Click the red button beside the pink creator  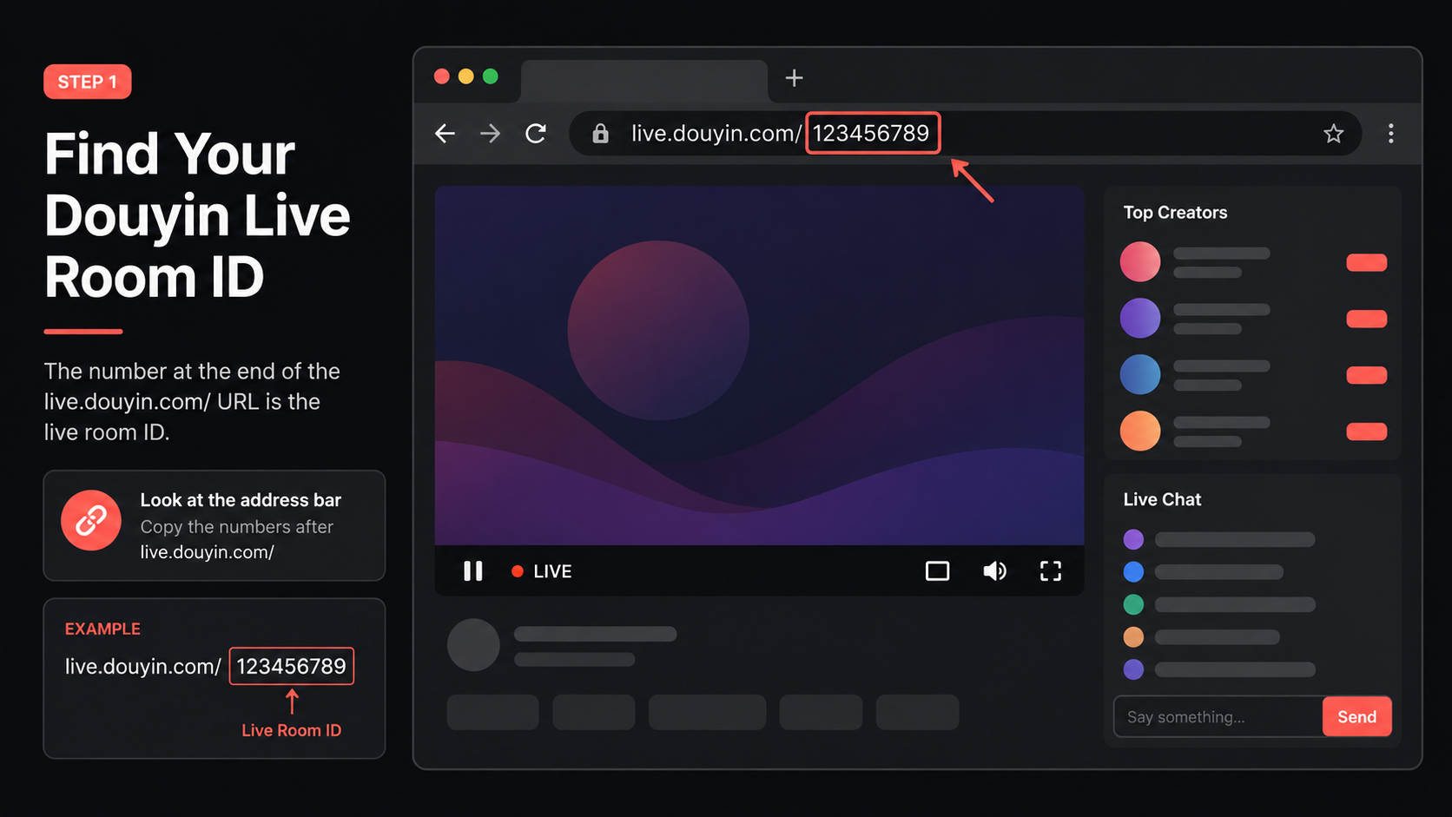[1367, 262]
